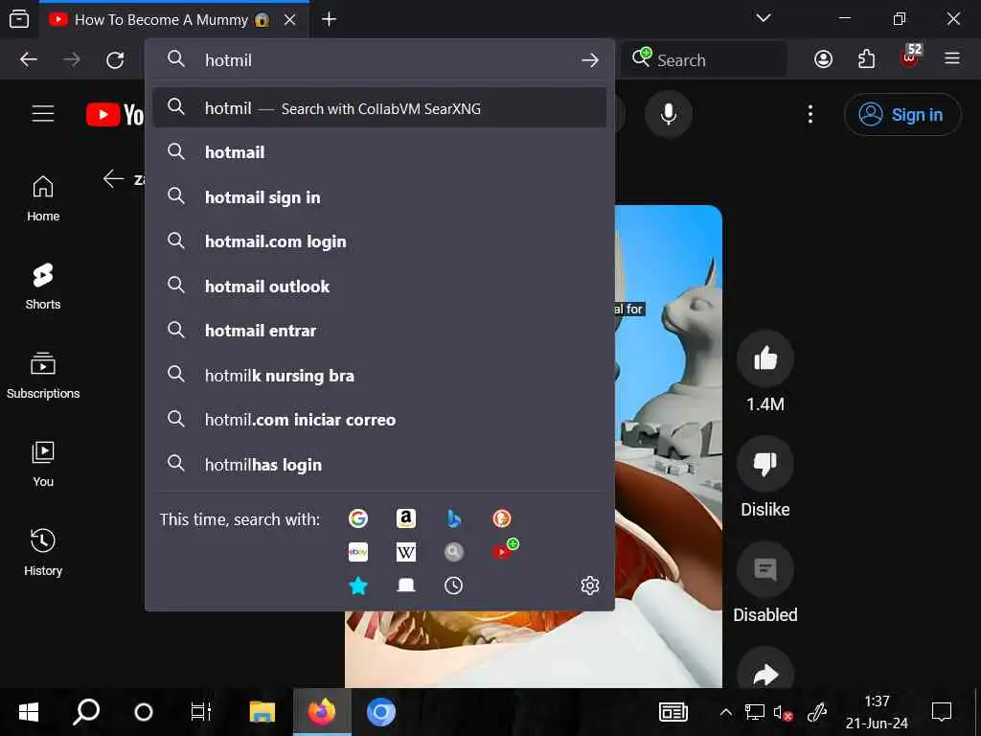The image size is (981, 736).
Task: Close the 'How To Become A Mummy' tab
Action: [x=289, y=20]
